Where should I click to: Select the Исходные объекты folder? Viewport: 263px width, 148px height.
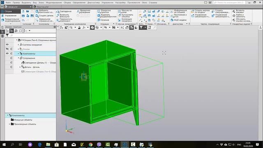pyautogui.click(x=21, y=120)
